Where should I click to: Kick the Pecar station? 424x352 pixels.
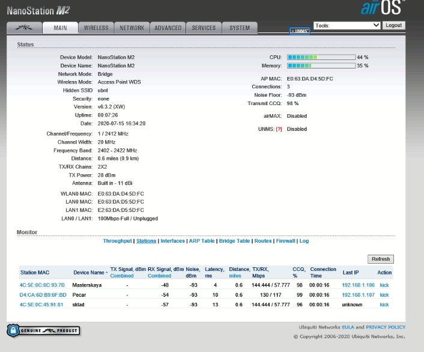[384, 295]
